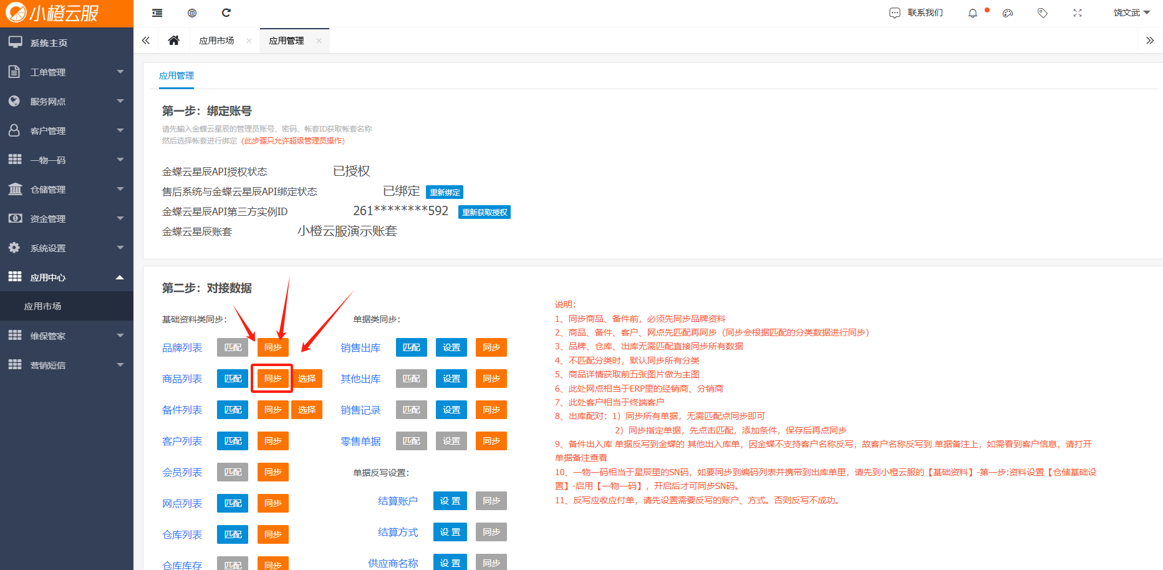Click the 服务网点 globe icon
1163x570 pixels.
click(x=15, y=101)
